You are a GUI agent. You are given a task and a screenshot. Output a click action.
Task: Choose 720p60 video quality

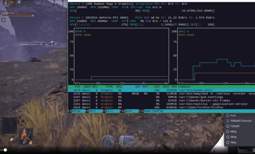click(x=233, y=126)
